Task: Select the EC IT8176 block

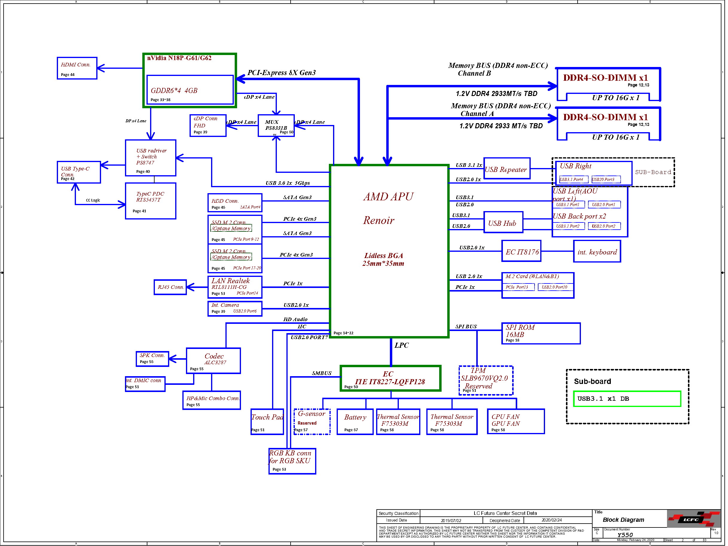Action: click(x=521, y=251)
